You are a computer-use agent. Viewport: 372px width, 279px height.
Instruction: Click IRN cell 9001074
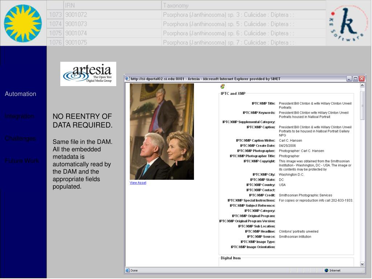tap(113, 33)
